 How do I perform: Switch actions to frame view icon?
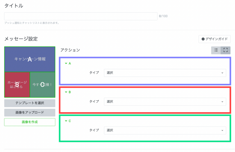point(226,50)
